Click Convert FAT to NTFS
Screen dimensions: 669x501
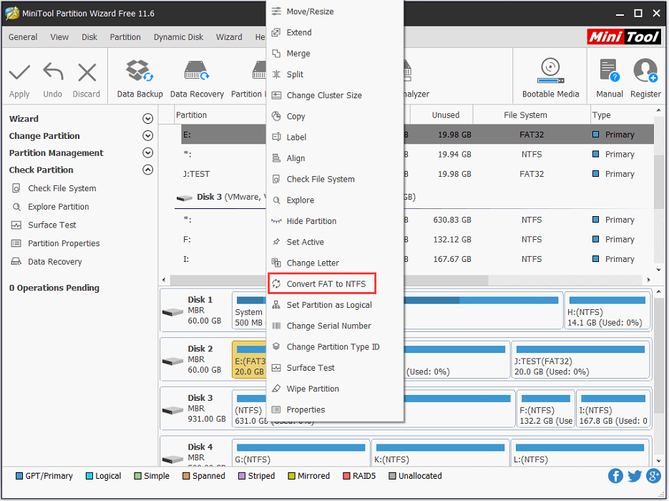pyautogui.click(x=322, y=283)
